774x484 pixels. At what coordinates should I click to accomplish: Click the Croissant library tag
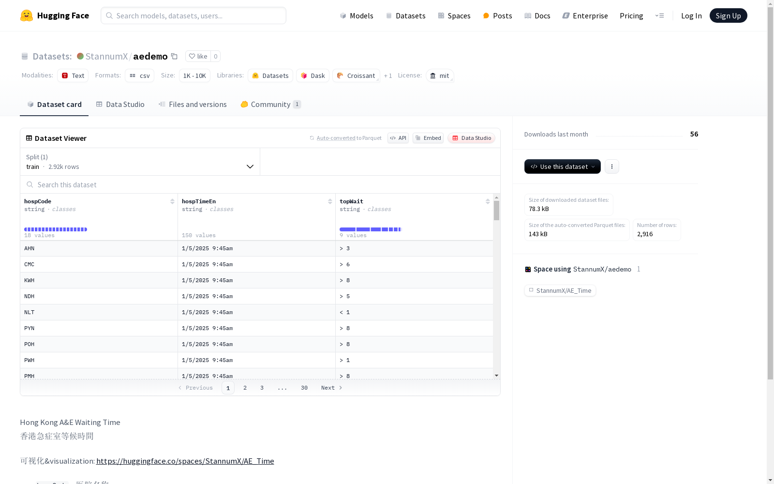(x=356, y=76)
